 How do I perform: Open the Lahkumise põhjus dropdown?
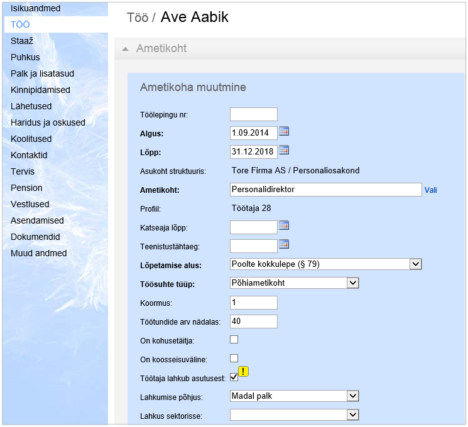pyautogui.click(x=353, y=396)
